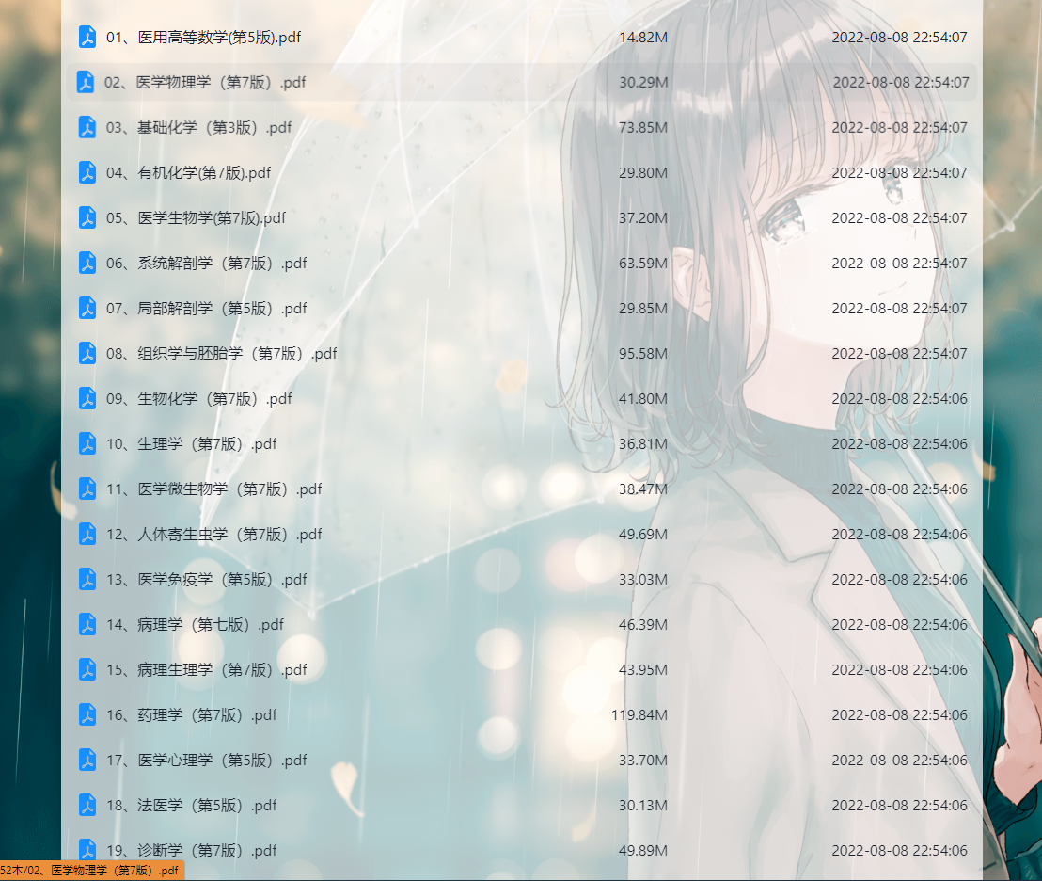
Task: Click the 29.85M file size value
Action: 643,309
